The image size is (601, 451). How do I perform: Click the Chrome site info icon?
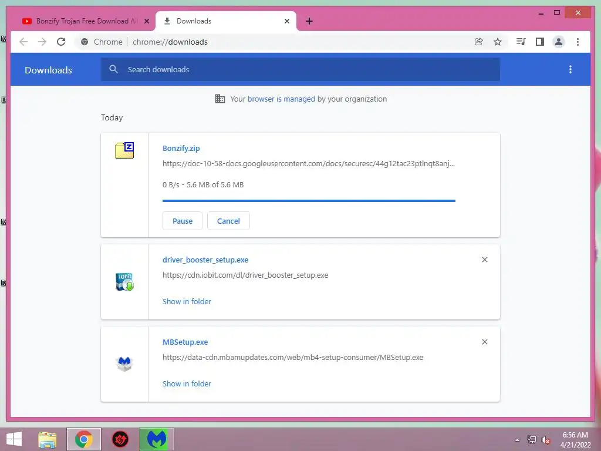pyautogui.click(x=85, y=42)
